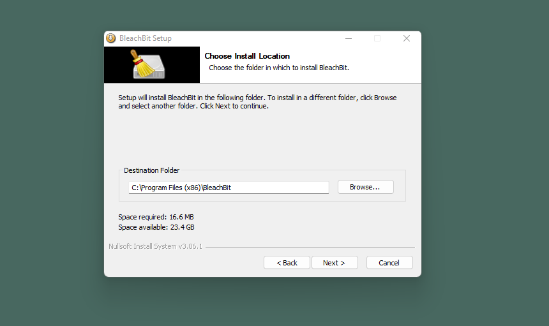The height and width of the screenshot is (326, 549).
Task: Select the "Destination Folder" group label
Action: pos(152,170)
